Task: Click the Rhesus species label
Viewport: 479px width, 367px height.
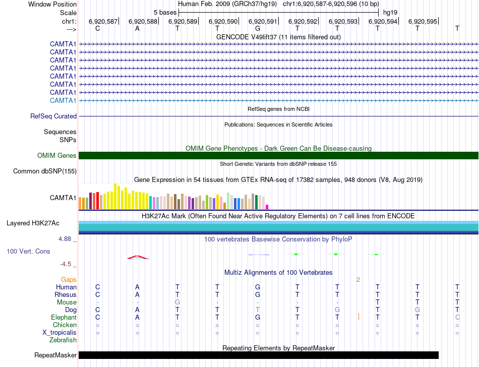Action: (66, 294)
